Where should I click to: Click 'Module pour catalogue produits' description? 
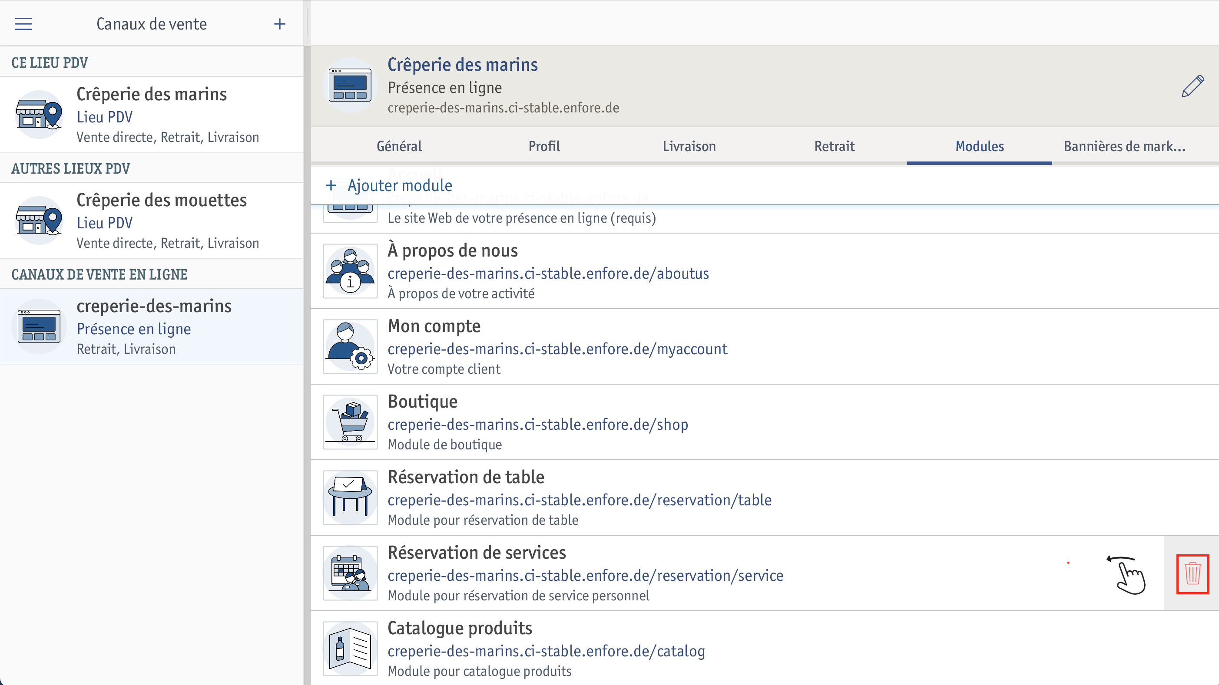(x=479, y=671)
